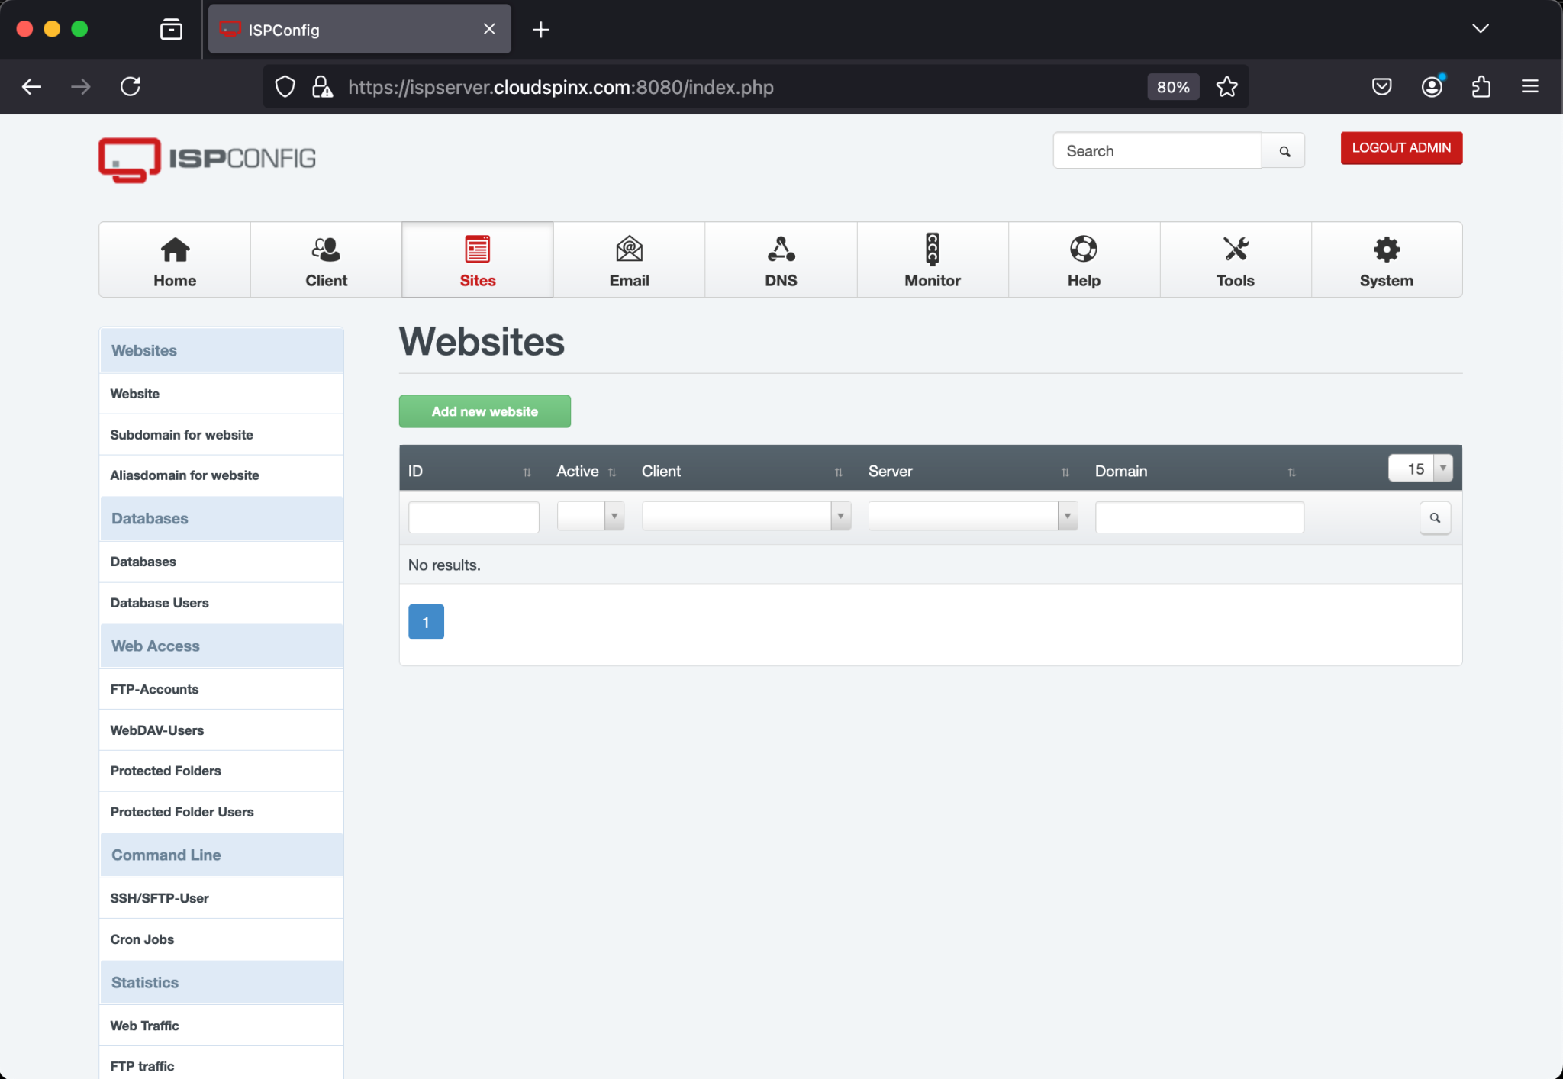
Task: Expand the Client filter dropdown
Action: (840, 516)
